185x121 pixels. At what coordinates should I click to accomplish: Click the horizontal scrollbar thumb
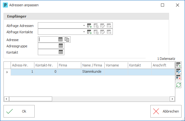(x=31, y=99)
